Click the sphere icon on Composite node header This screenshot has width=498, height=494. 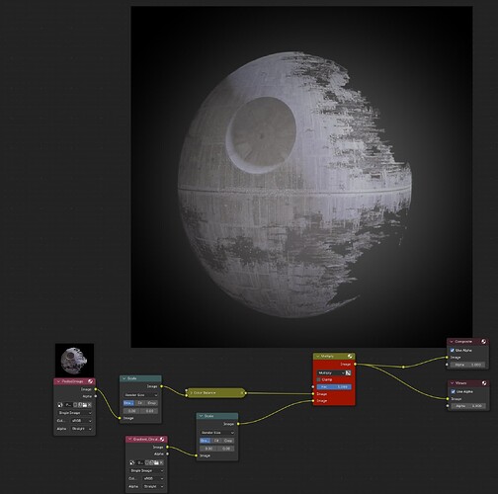(484, 342)
